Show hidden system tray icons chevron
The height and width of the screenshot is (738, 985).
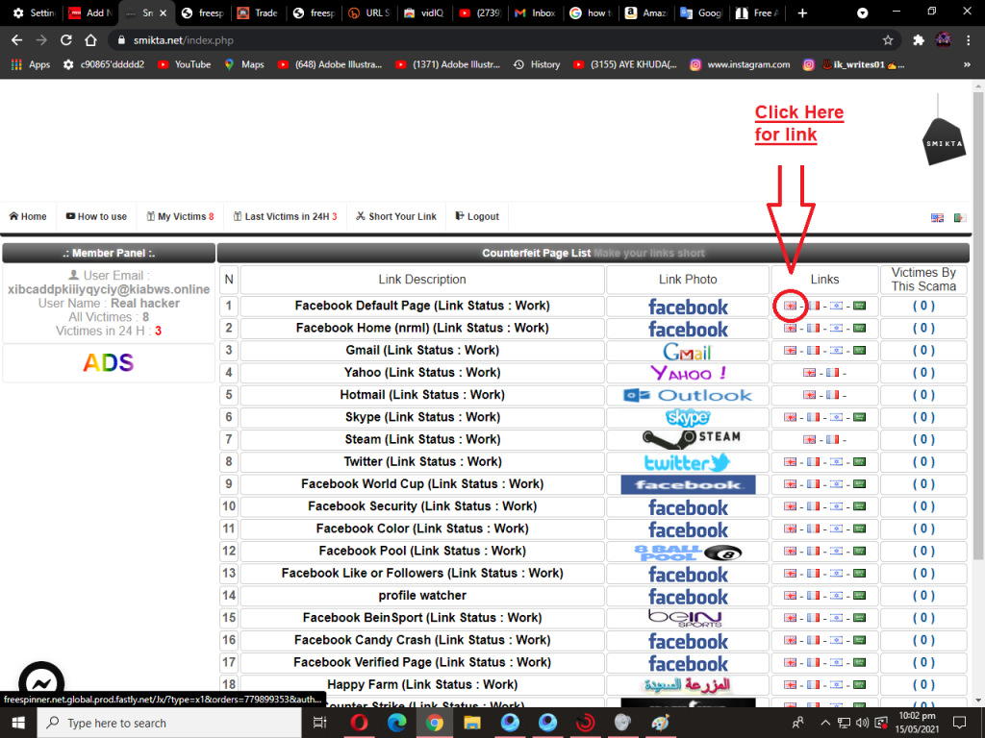pyautogui.click(x=825, y=723)
